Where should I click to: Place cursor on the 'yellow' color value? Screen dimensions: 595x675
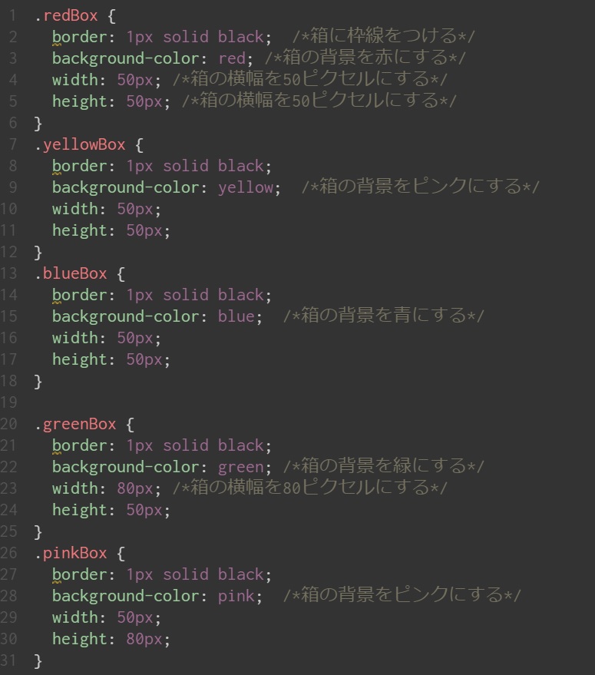(x=245, y=187)
